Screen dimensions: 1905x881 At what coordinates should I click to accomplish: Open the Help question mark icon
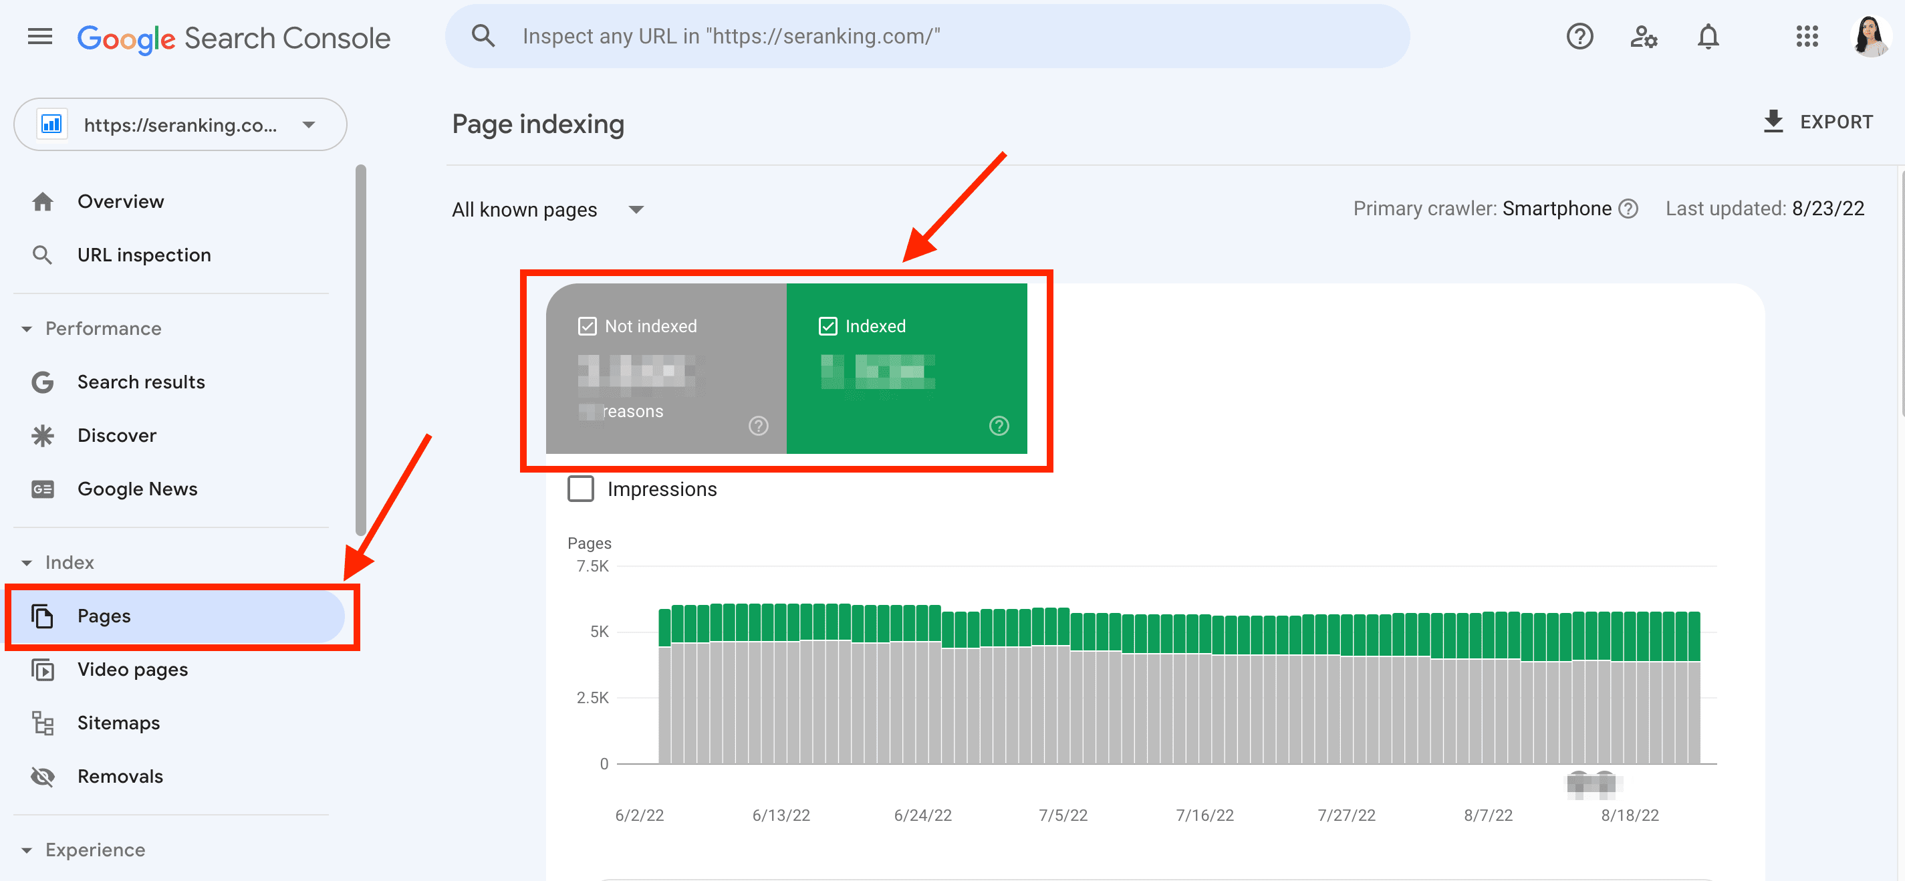(1579, 36)
